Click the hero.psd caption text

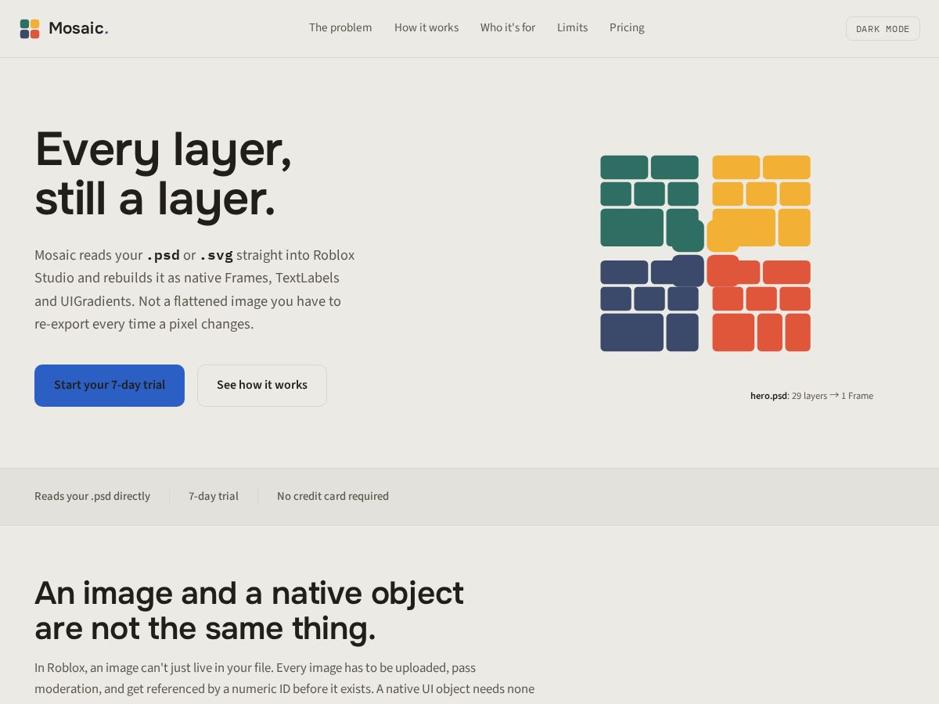pyautogui.click(x=811, y=396)
